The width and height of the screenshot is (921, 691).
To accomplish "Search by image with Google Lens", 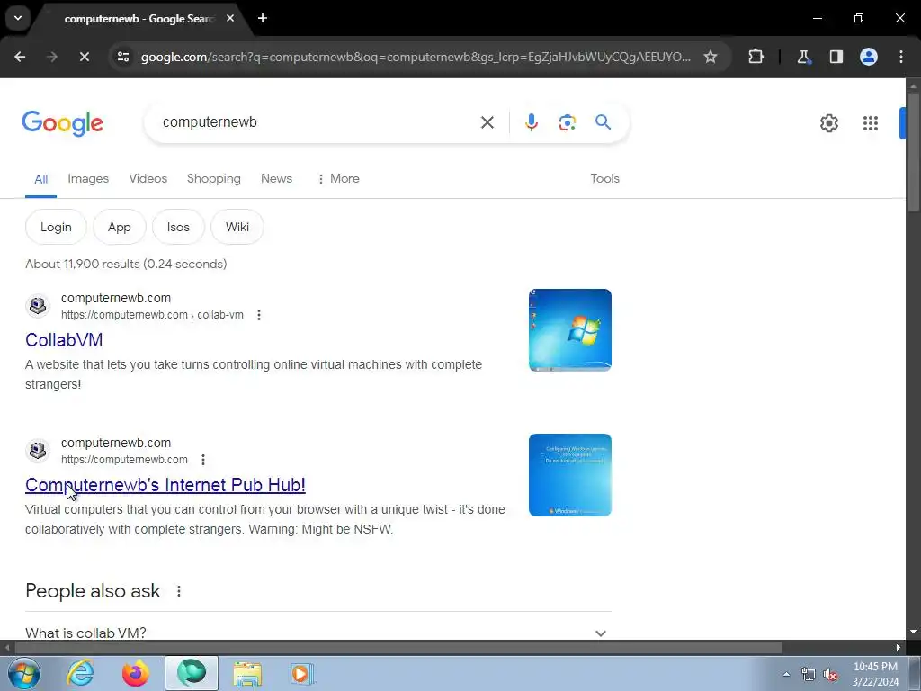I will click(x=567, y=122).
